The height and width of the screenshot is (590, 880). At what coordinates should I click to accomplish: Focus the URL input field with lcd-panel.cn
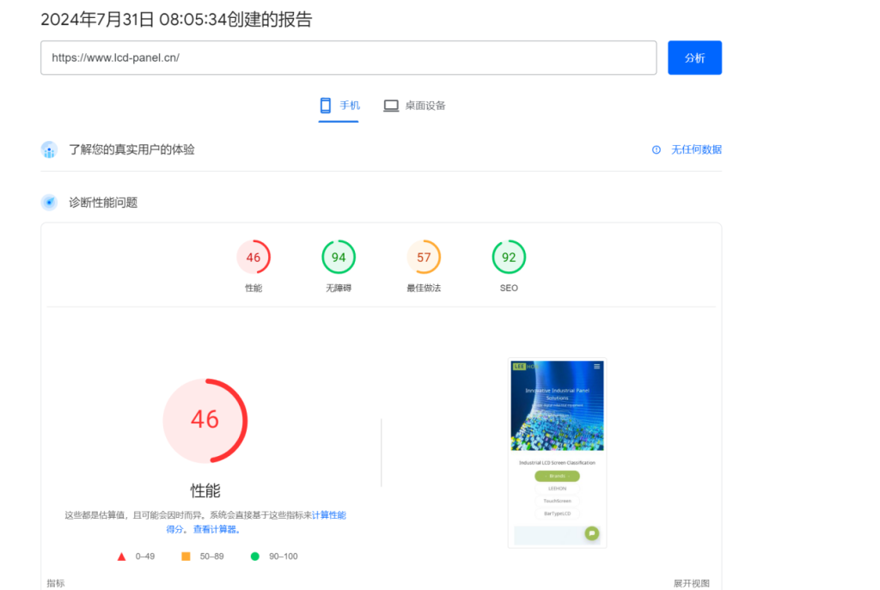(348, 58)
